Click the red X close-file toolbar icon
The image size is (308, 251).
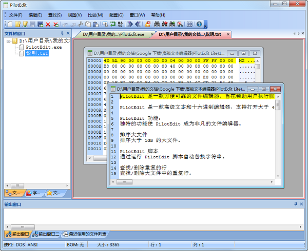48,24
